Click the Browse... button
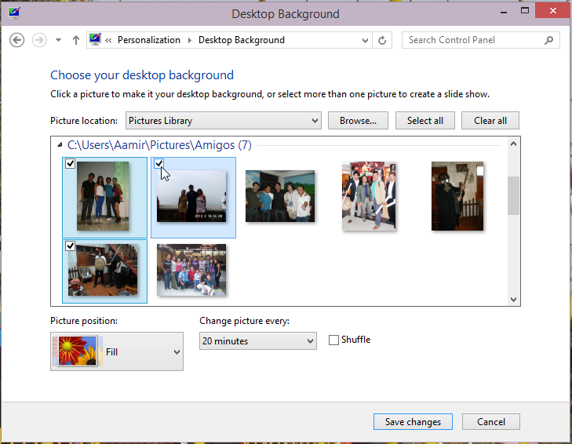The image size is (572, 444). pyautogui.click(x=358, y=121)
